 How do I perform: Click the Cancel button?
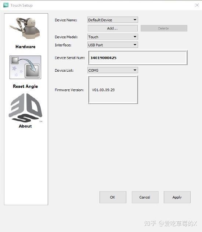[x=145, y=197]
